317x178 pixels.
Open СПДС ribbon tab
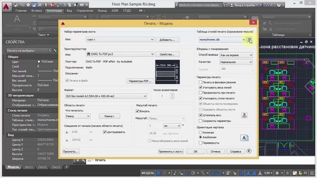pyautogui.click(x=127, y=11)
